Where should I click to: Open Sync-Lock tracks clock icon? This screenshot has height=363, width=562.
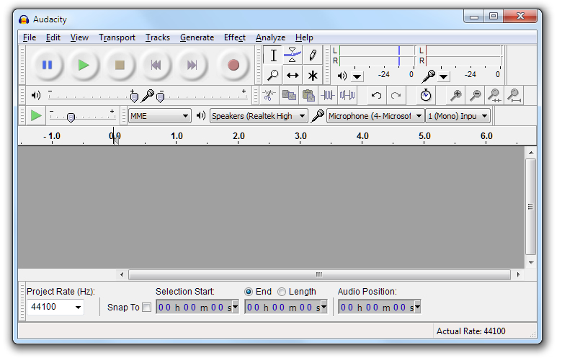point(425,95)
